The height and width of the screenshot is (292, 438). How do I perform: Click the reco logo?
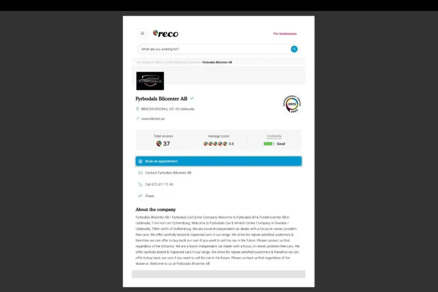tap(165, 33)
